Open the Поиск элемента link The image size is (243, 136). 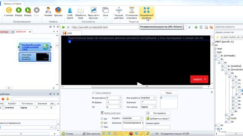click(103, 93)
